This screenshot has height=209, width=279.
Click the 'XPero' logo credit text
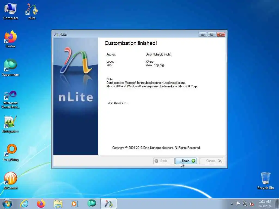(x=150, y=62)
